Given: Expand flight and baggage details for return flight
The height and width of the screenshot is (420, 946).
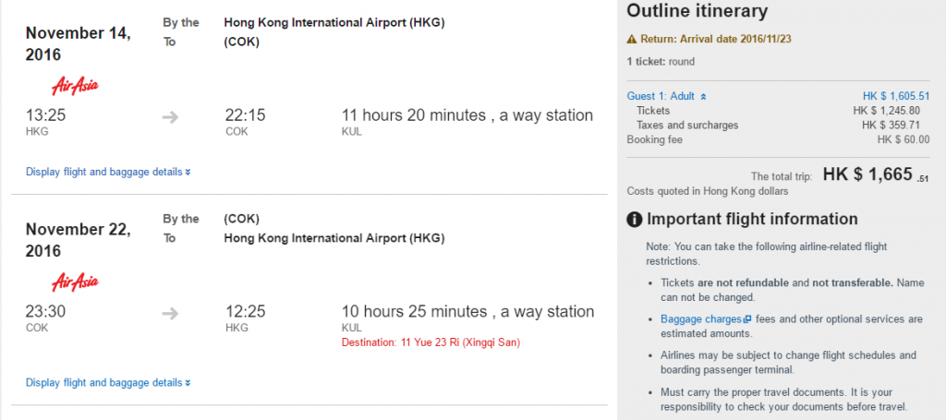Looking at the screenshot, I should click(x=109, y=383).
